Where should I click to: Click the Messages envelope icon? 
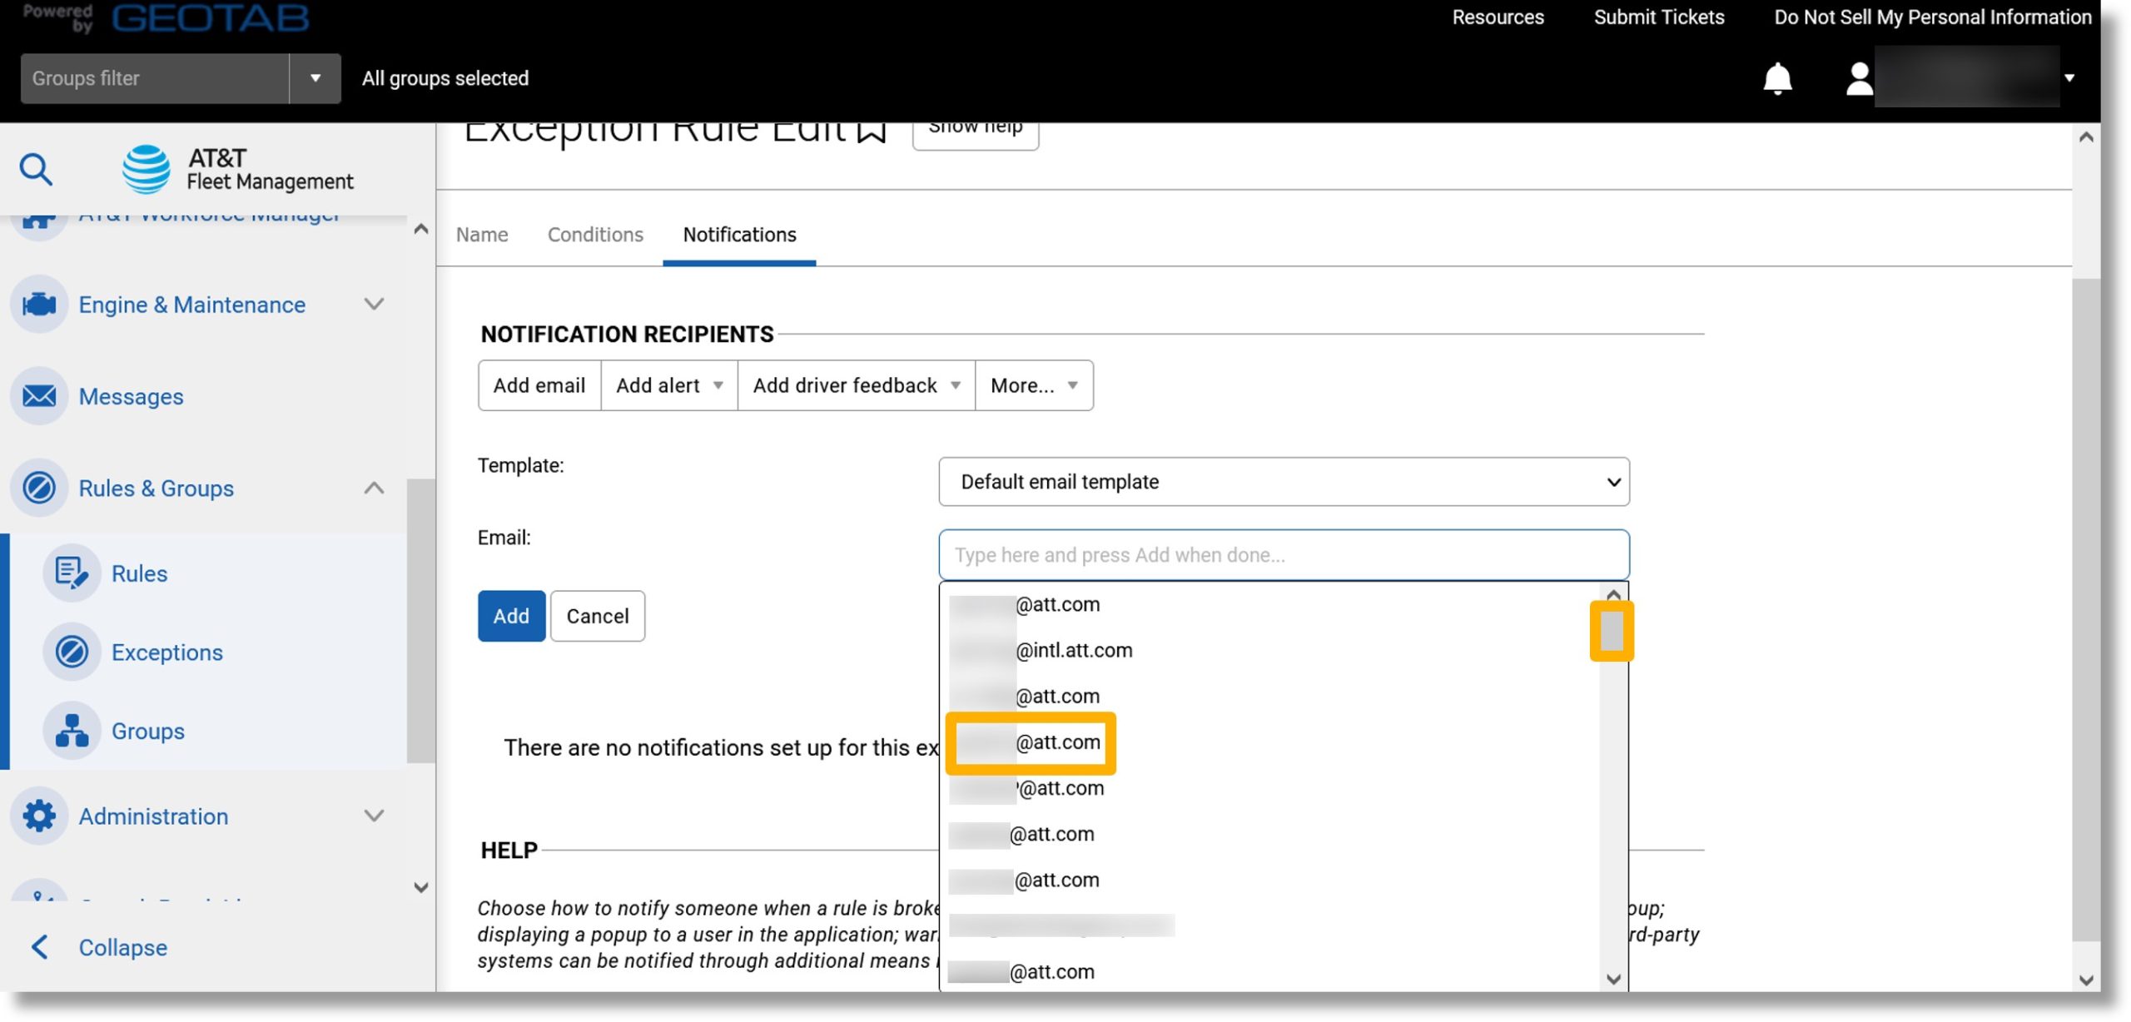pos(39,396)
